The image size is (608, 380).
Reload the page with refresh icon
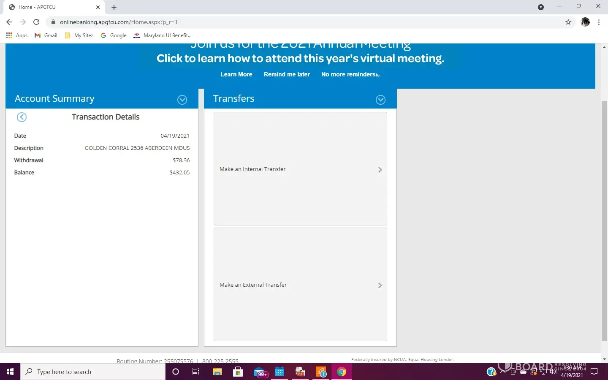(36, 22)
